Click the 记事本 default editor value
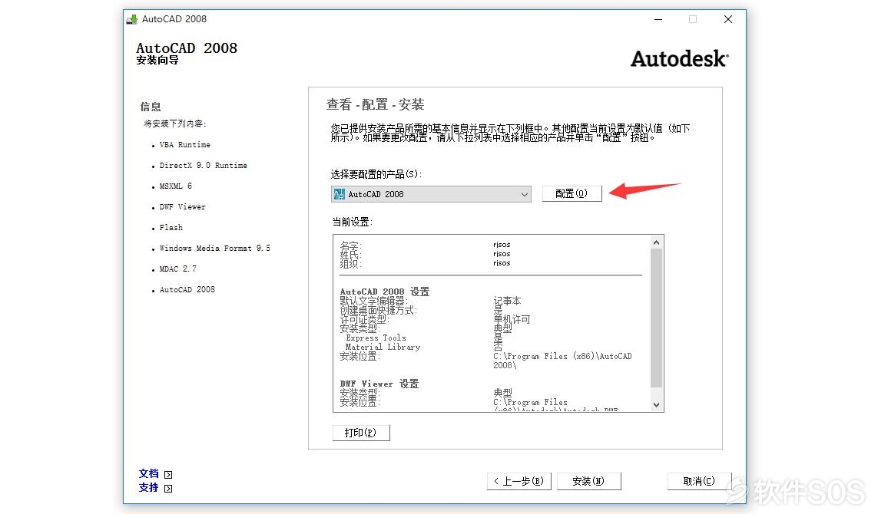 (507, 301)
